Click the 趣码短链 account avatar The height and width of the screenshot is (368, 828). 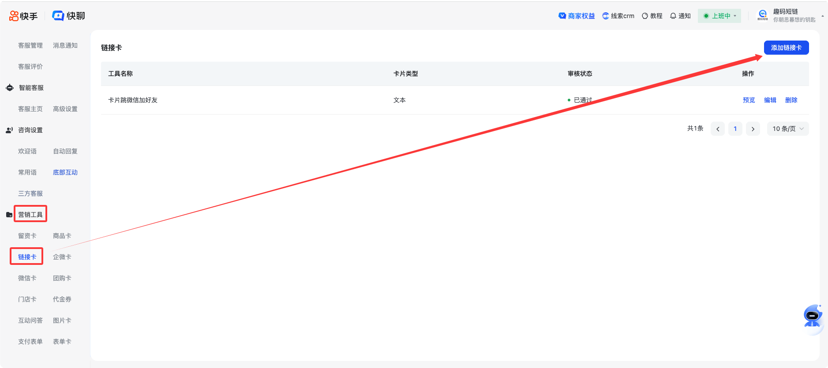763,15
